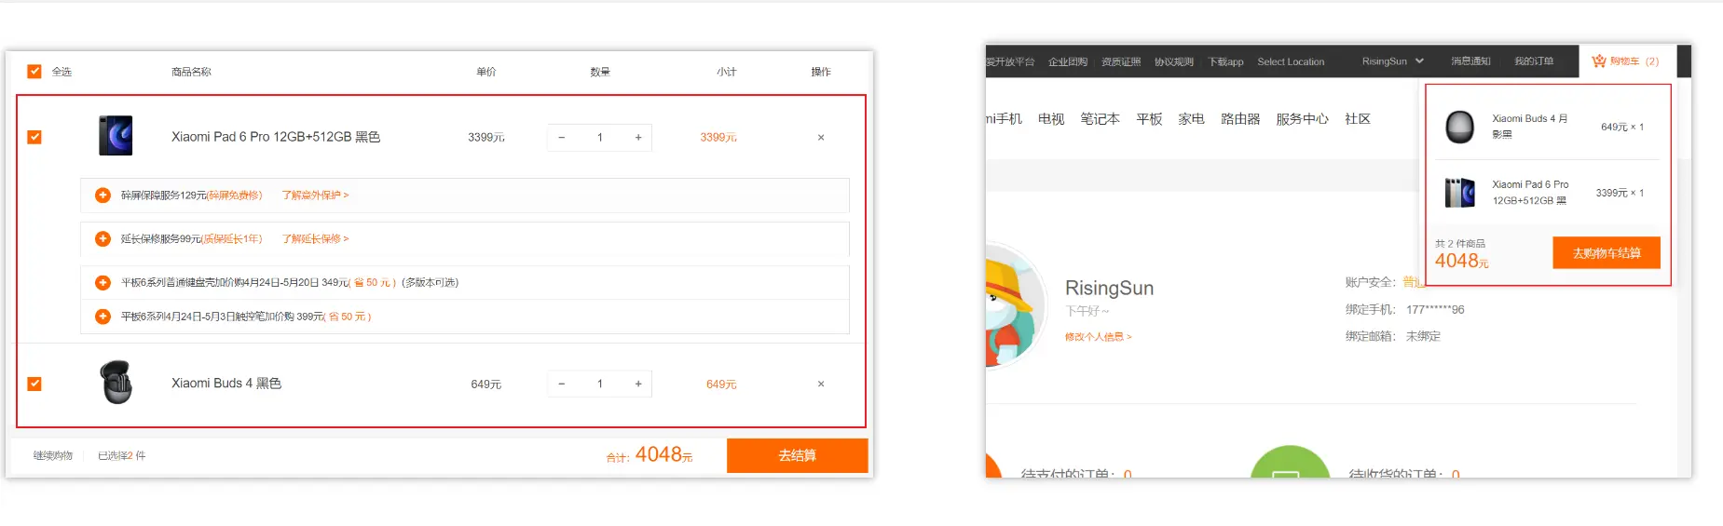Open the 服务中心 navigation menu
The height and width of the screenshot is (526, 1723).
[1302, 119]
